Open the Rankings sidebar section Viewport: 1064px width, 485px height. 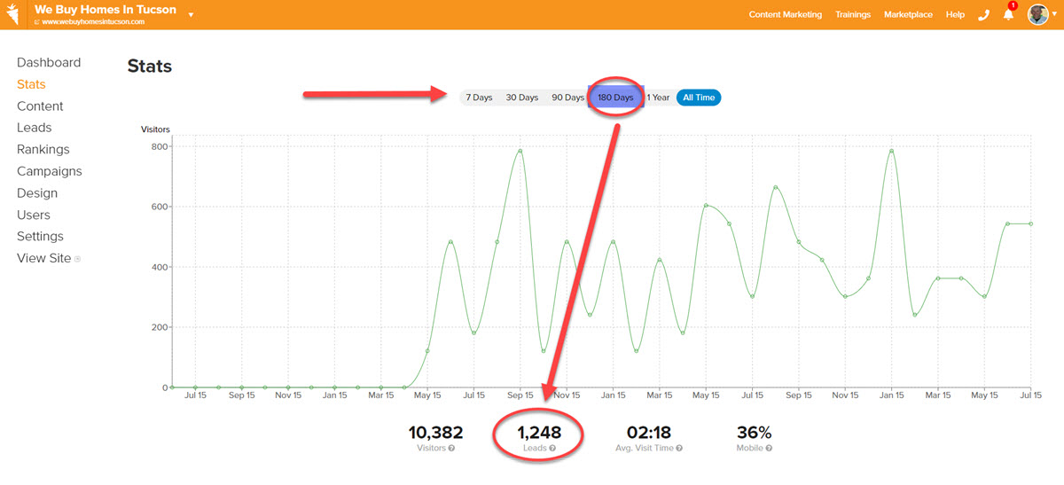tap(43, 150)
